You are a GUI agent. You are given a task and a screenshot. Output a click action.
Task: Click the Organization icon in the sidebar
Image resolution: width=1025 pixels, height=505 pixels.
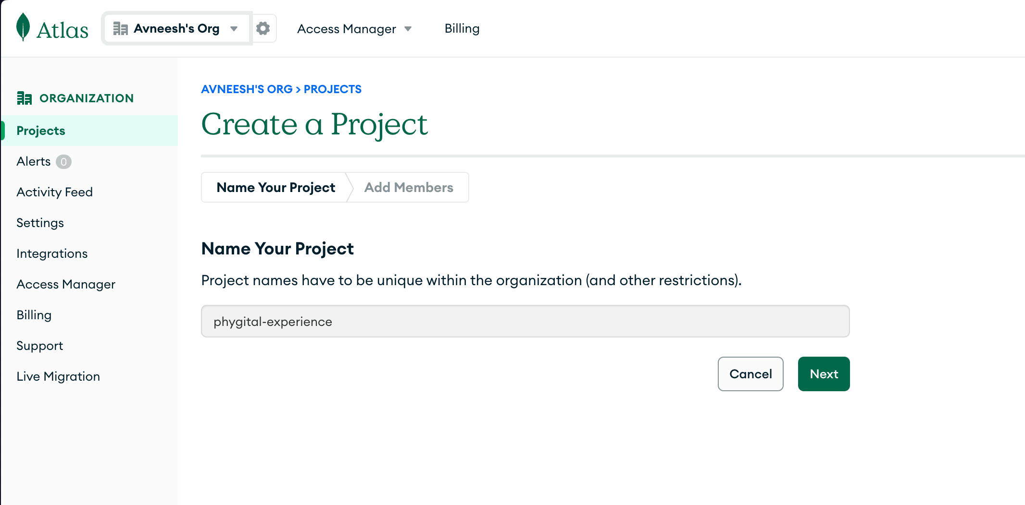tap(25, 97)
